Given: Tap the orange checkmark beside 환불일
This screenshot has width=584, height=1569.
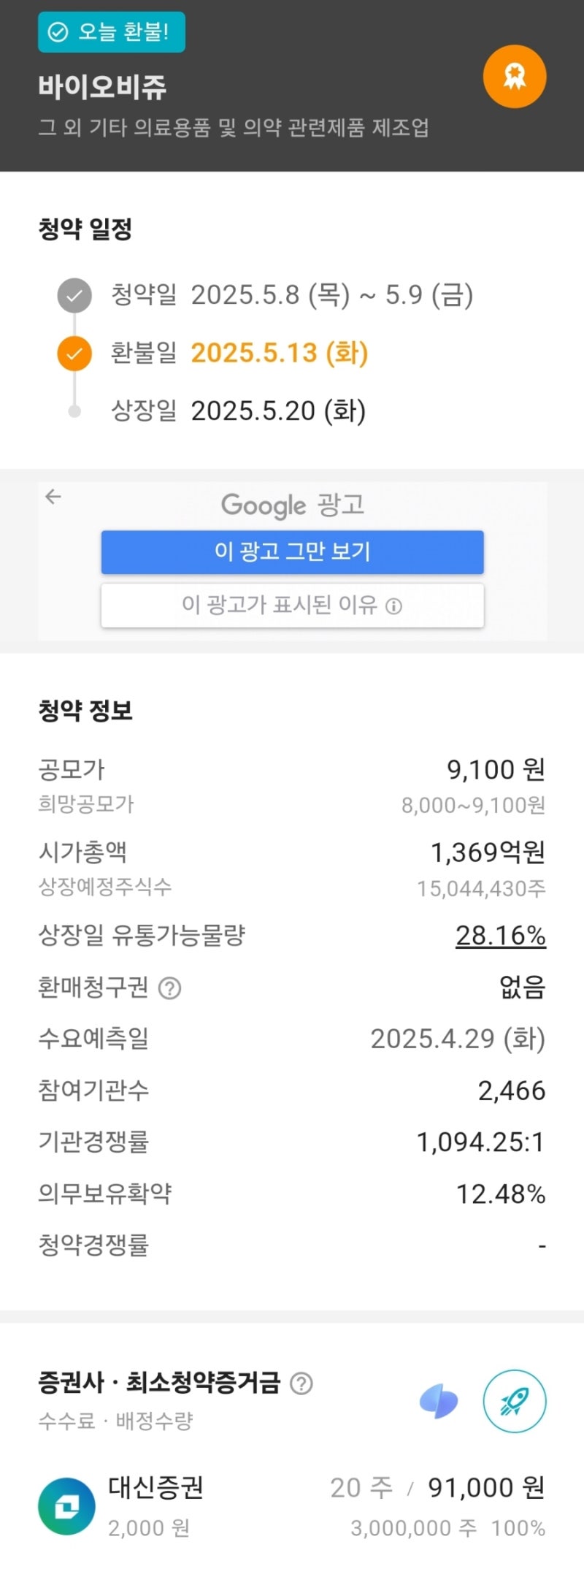Looking at the screenshot, I should [x=74, y=354].
